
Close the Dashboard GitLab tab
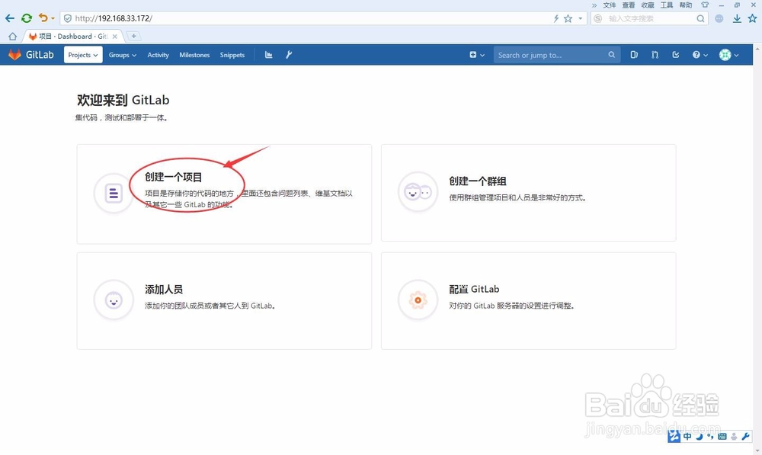point(115,37)
